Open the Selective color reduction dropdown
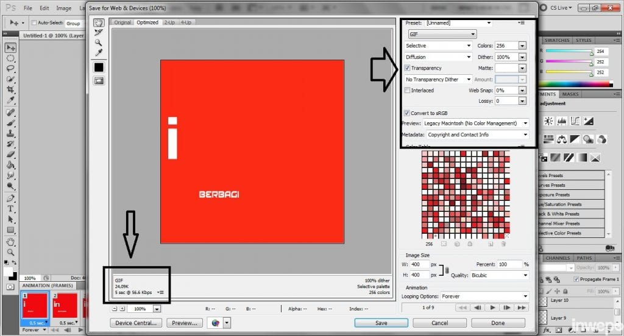Viewport: 624px width, 336px height. pyautogui.click(x=438, y=46)
